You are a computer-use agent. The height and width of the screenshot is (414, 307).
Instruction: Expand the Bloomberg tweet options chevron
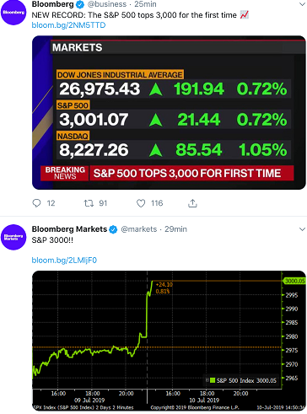coord(303,4)
